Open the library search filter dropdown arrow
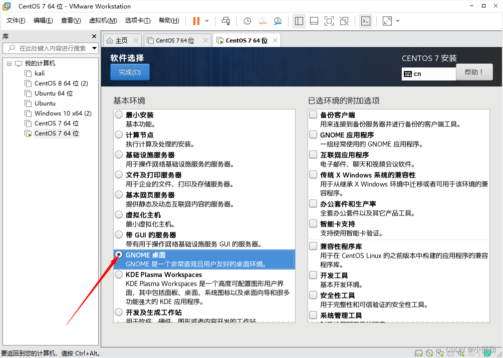Viewport: 503px width, 358px height. coord(94,48)
